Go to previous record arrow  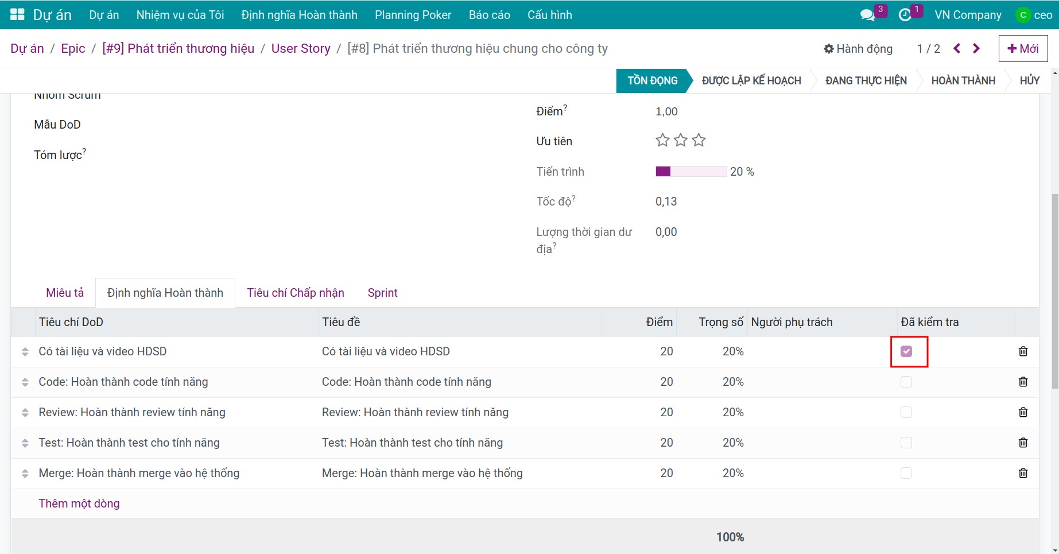[957, 48]
